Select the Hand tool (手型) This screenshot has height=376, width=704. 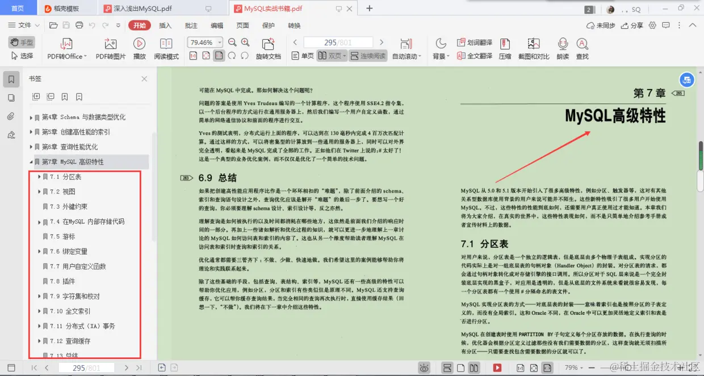click(22, 43)
